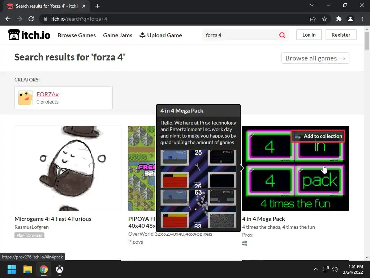The image size is (370, 278).
Task: Open the Xbox app from taskbar
Action: 60,269
